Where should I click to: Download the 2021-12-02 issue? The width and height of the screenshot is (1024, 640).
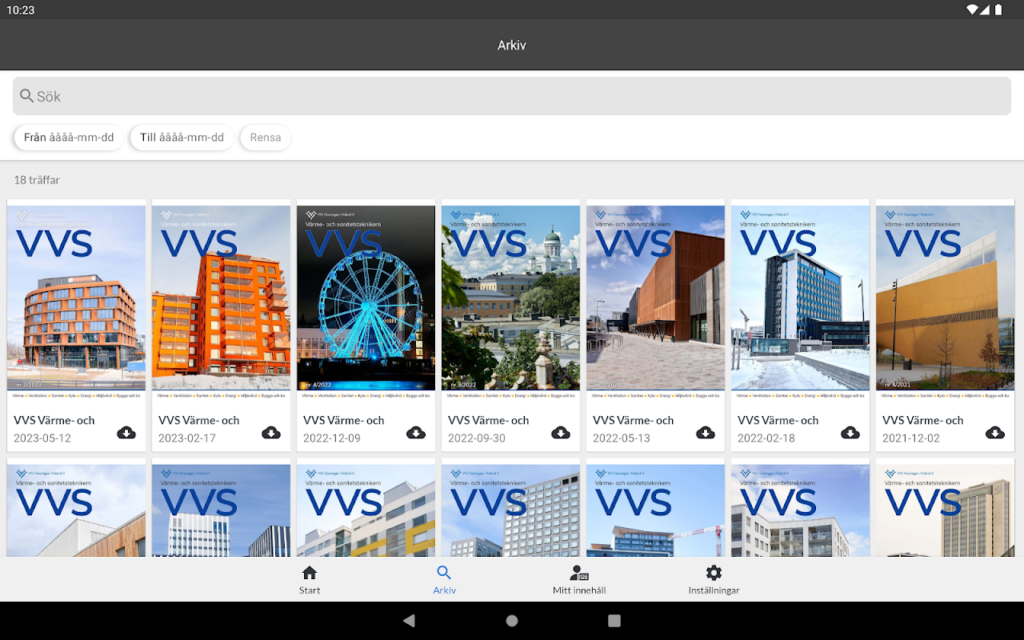click(995, 433)
